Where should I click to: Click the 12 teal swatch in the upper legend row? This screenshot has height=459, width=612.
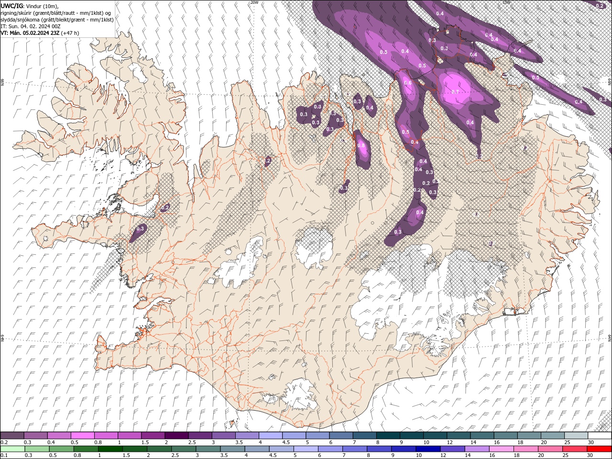[x=458, y=436]
